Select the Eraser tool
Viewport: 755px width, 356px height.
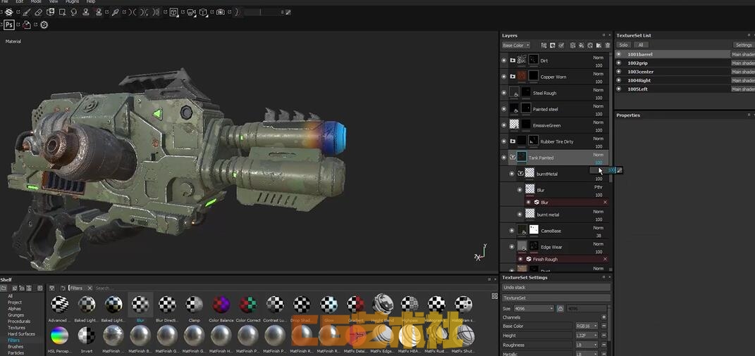39,13
